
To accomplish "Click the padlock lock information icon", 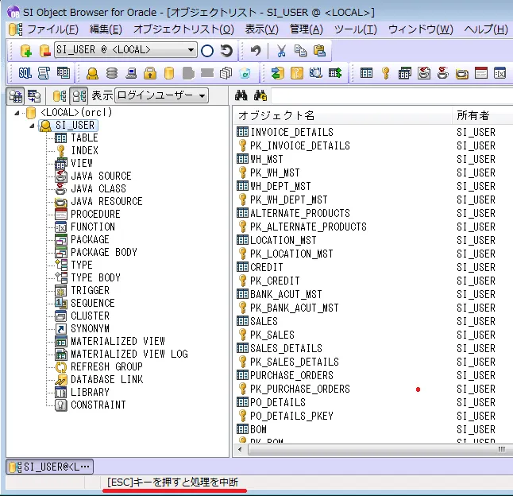I will (150, 73).
